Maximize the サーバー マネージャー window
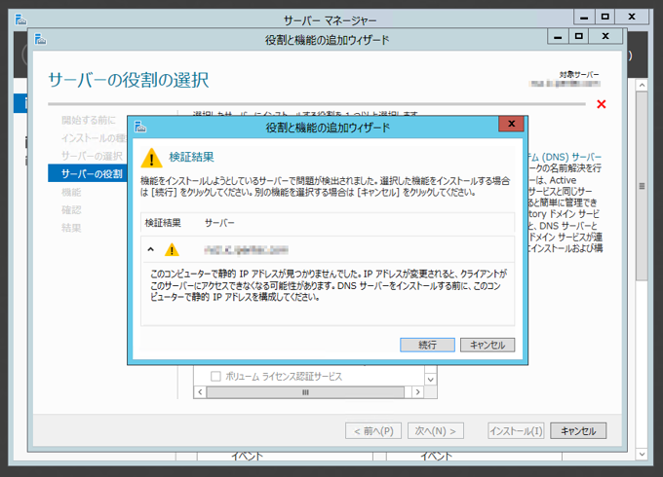 tap(605, 17)
